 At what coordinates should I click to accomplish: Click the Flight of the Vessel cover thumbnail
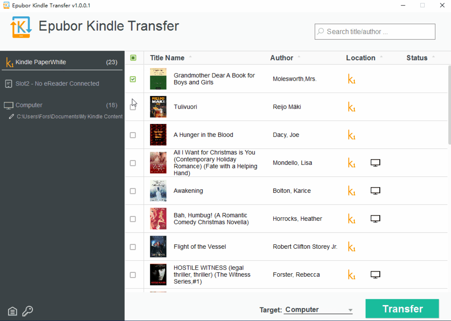click(x=158, y=247)
